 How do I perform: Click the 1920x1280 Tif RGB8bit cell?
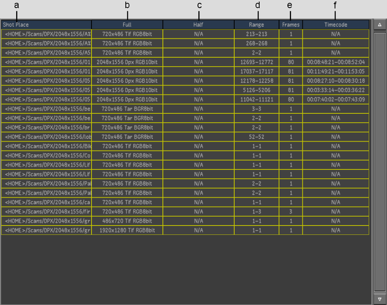pos(127,230)
